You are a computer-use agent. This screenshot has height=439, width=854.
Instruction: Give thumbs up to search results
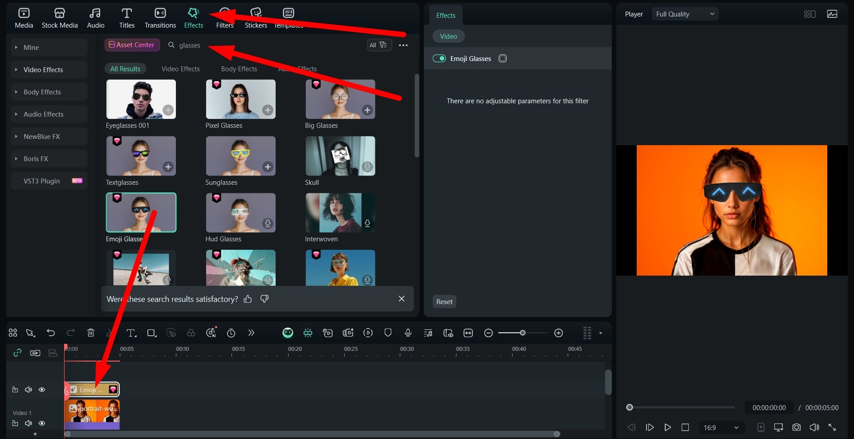point(248,299)
